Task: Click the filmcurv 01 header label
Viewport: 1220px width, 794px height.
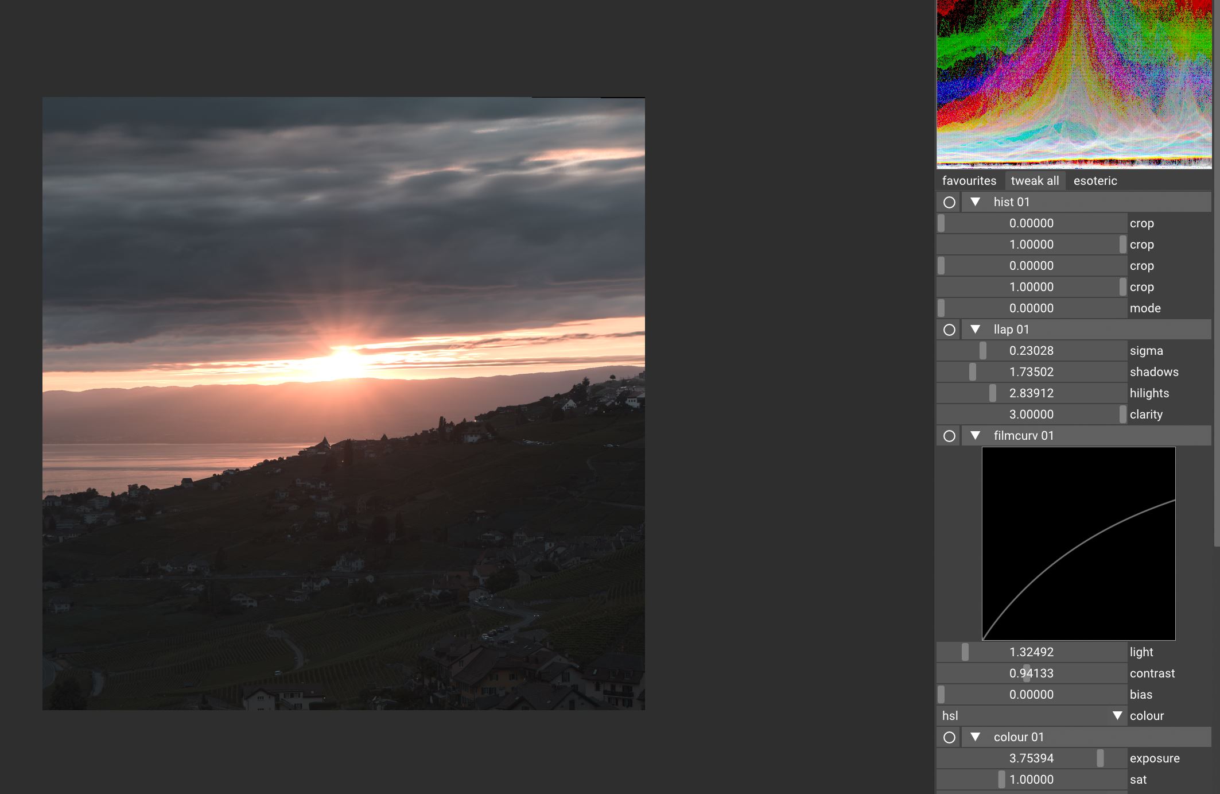Action: coord(1024,436)
